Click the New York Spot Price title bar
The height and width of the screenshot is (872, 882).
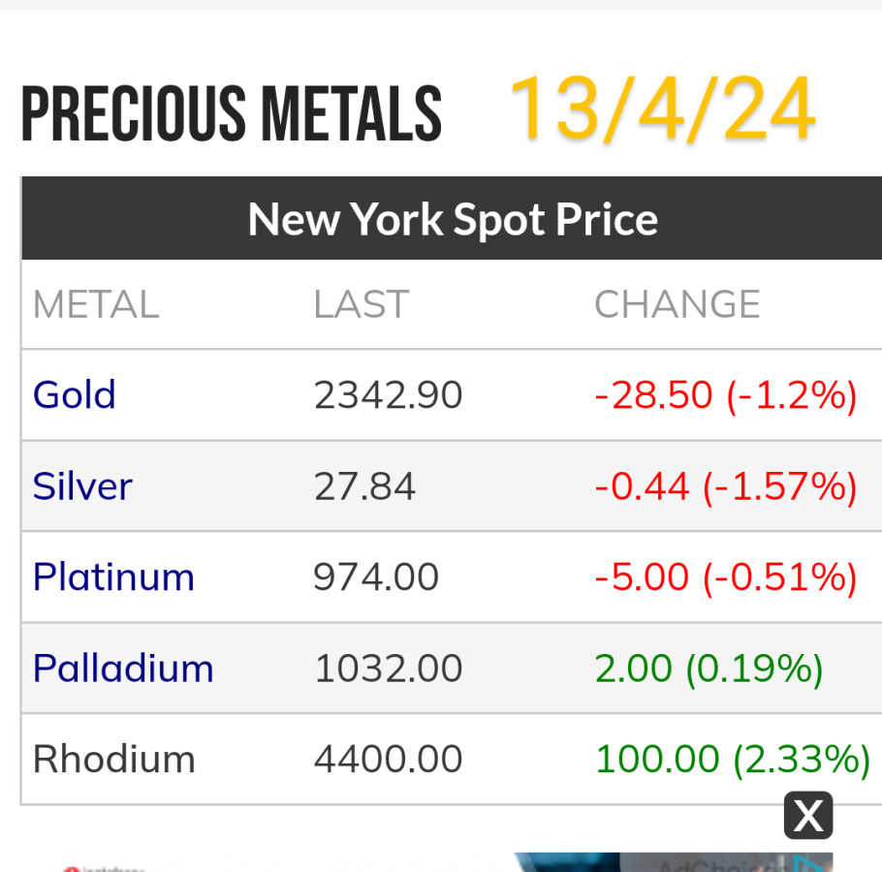coord(452,219)
